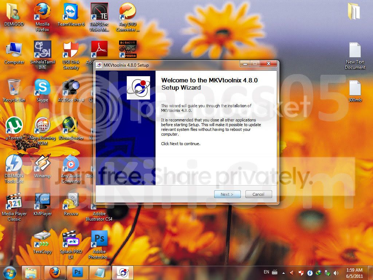Open the volume speaker tray icon

click(x=336, y=273)
